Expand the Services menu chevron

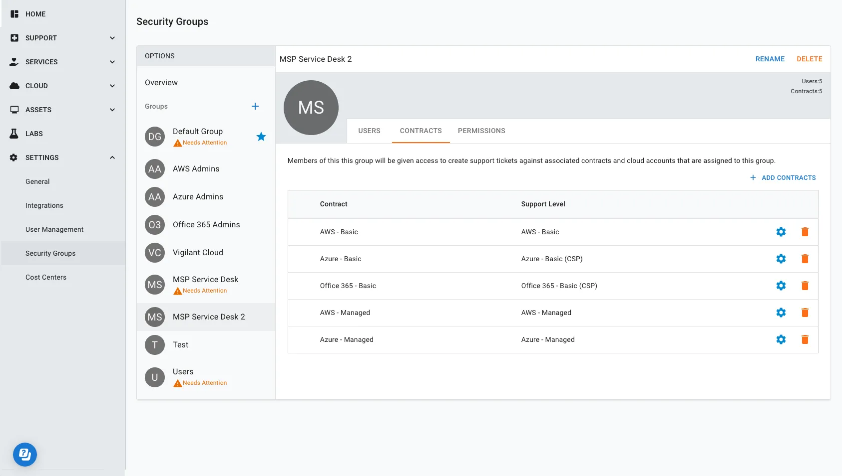112,62
